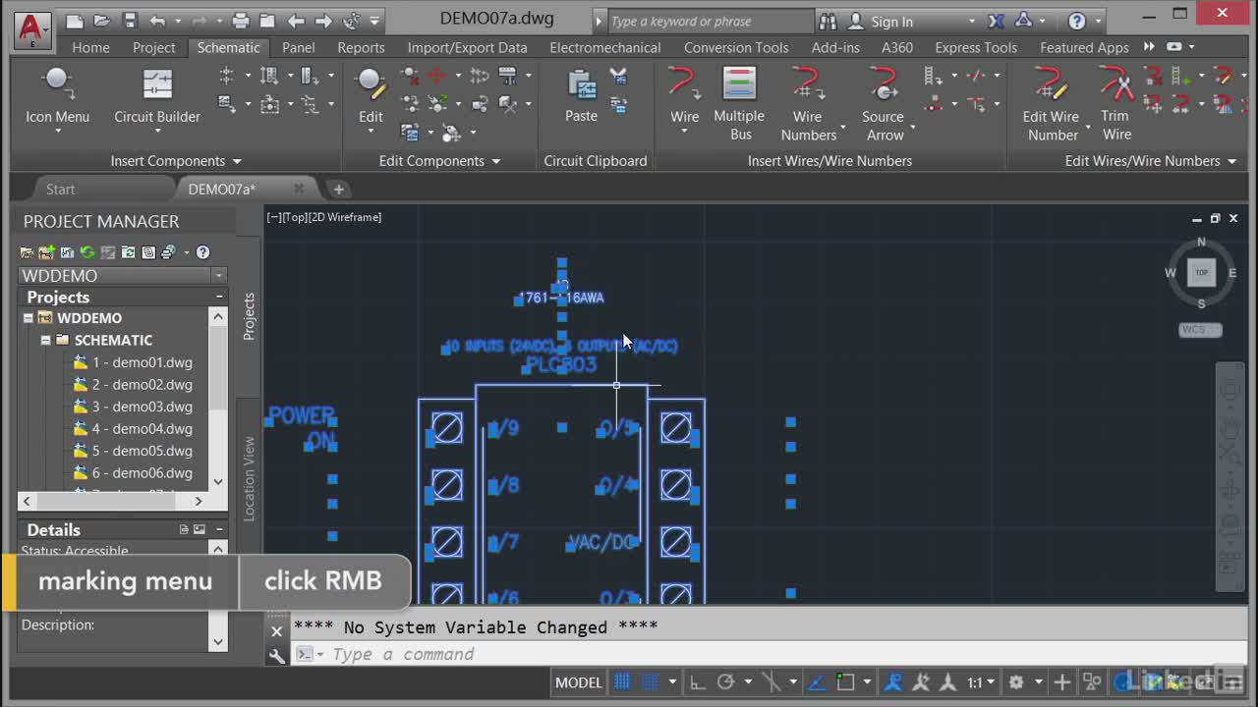Expand the Insert Components panel dropdown
The height and width of the screenshot is (707, 1258).
click(237, 161)
